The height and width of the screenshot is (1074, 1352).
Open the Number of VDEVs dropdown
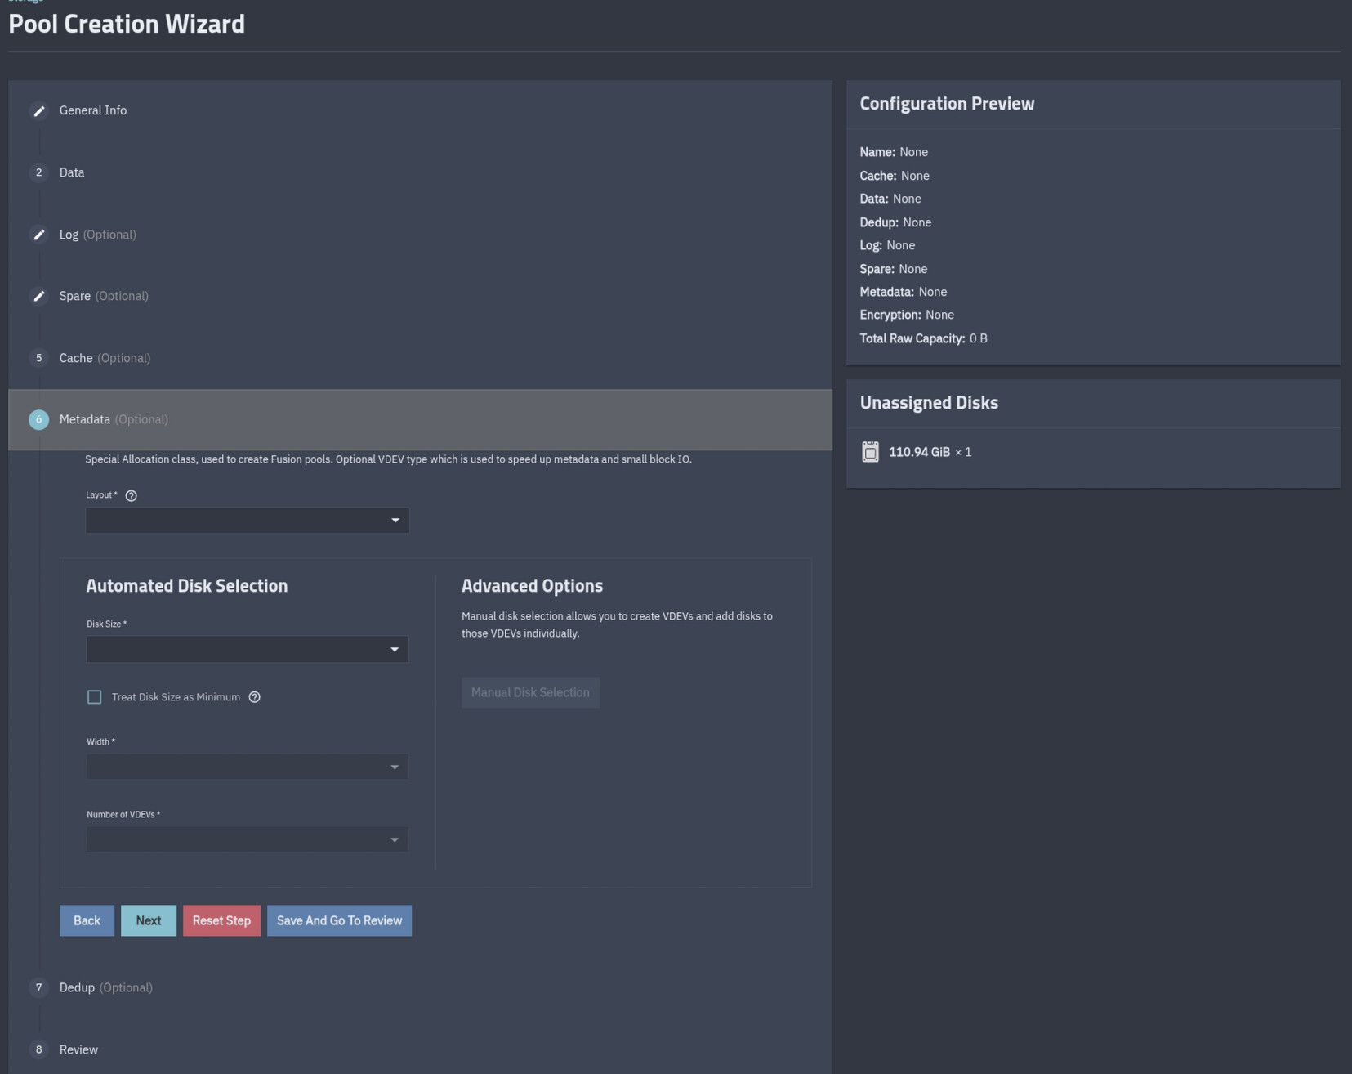tap(247, 839)
